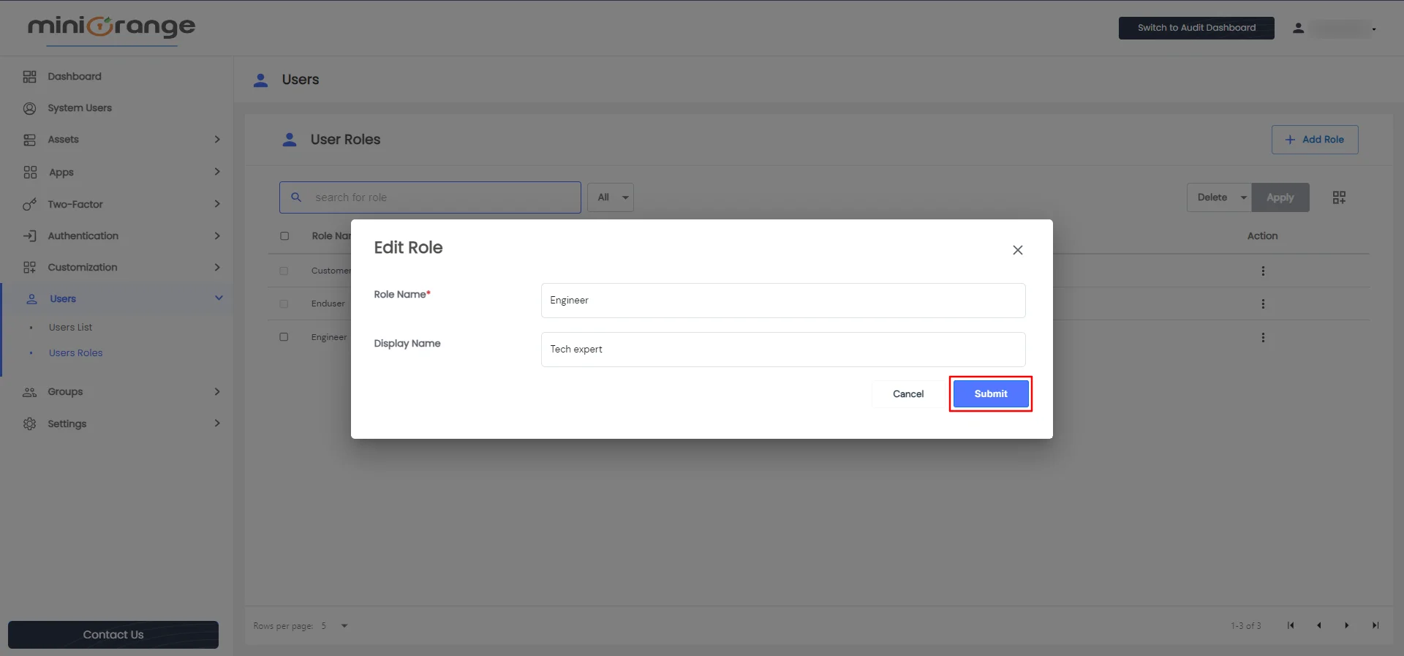Image resolution: width=1404 pixels, height=656 pixels.
Task: Expand the Groups menu chevron
Action: coord(217,391)
